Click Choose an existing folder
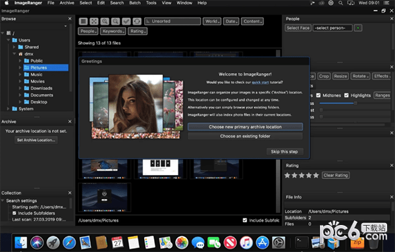The image size is (395, 252). (x=245, y=136)
